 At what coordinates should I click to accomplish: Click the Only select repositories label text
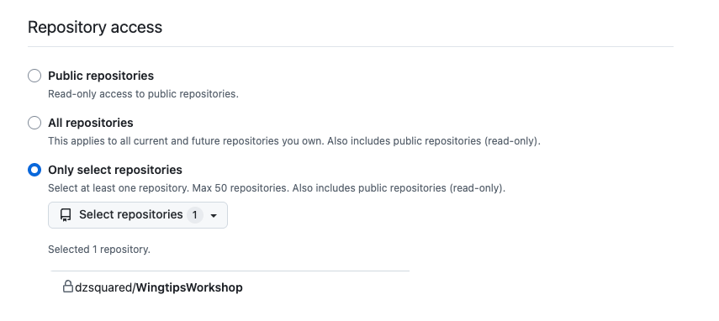(x=115, y=170)
